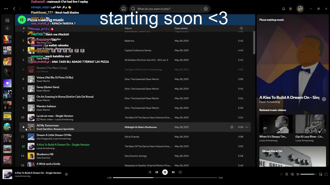Sort by the Date added column header
This screenshot has height=185, width=330.
(x=181, y=28)
